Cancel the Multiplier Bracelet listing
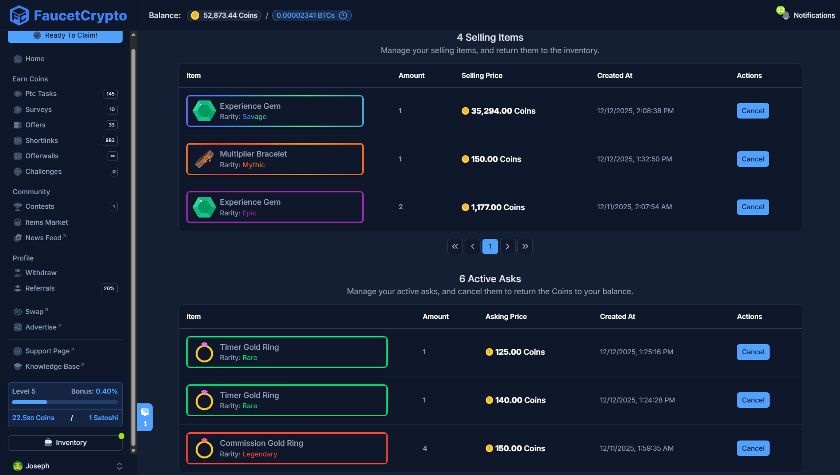The width and height of the screenshot is (840, 475). [x=752, y=159]
